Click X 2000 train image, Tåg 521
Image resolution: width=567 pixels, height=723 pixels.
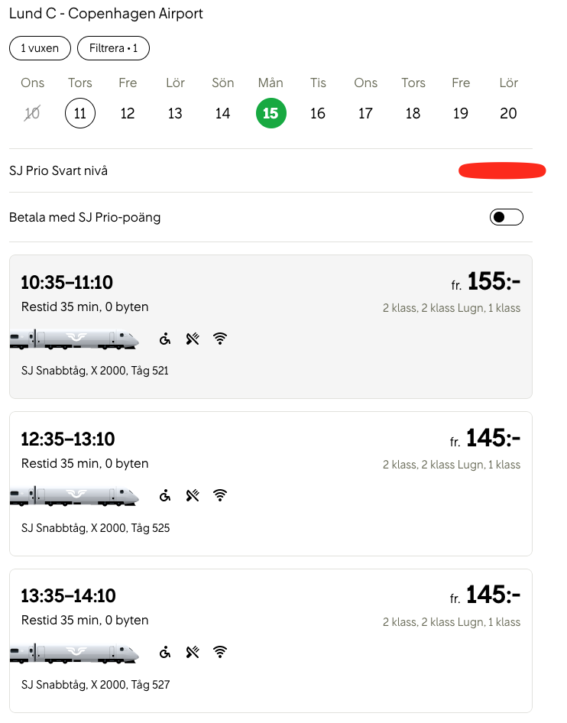pyautogui.click(x=74, y=339)
